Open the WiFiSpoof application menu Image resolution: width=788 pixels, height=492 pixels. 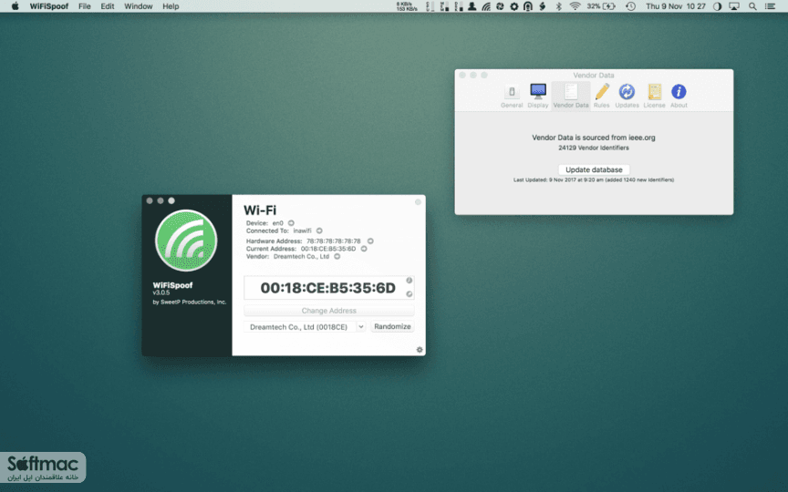(x=49, y=6)
